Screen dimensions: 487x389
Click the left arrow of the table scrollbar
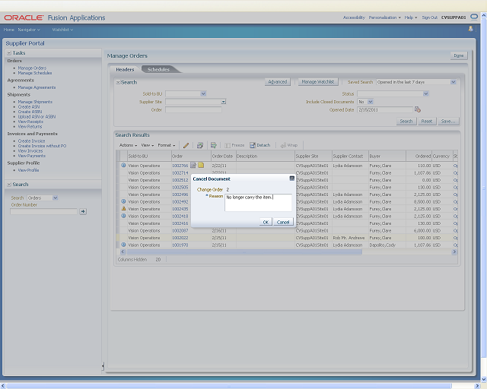tap(123, 252)
